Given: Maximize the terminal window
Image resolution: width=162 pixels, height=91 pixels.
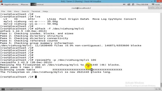Looking at the screenshot, I should 155,8.
